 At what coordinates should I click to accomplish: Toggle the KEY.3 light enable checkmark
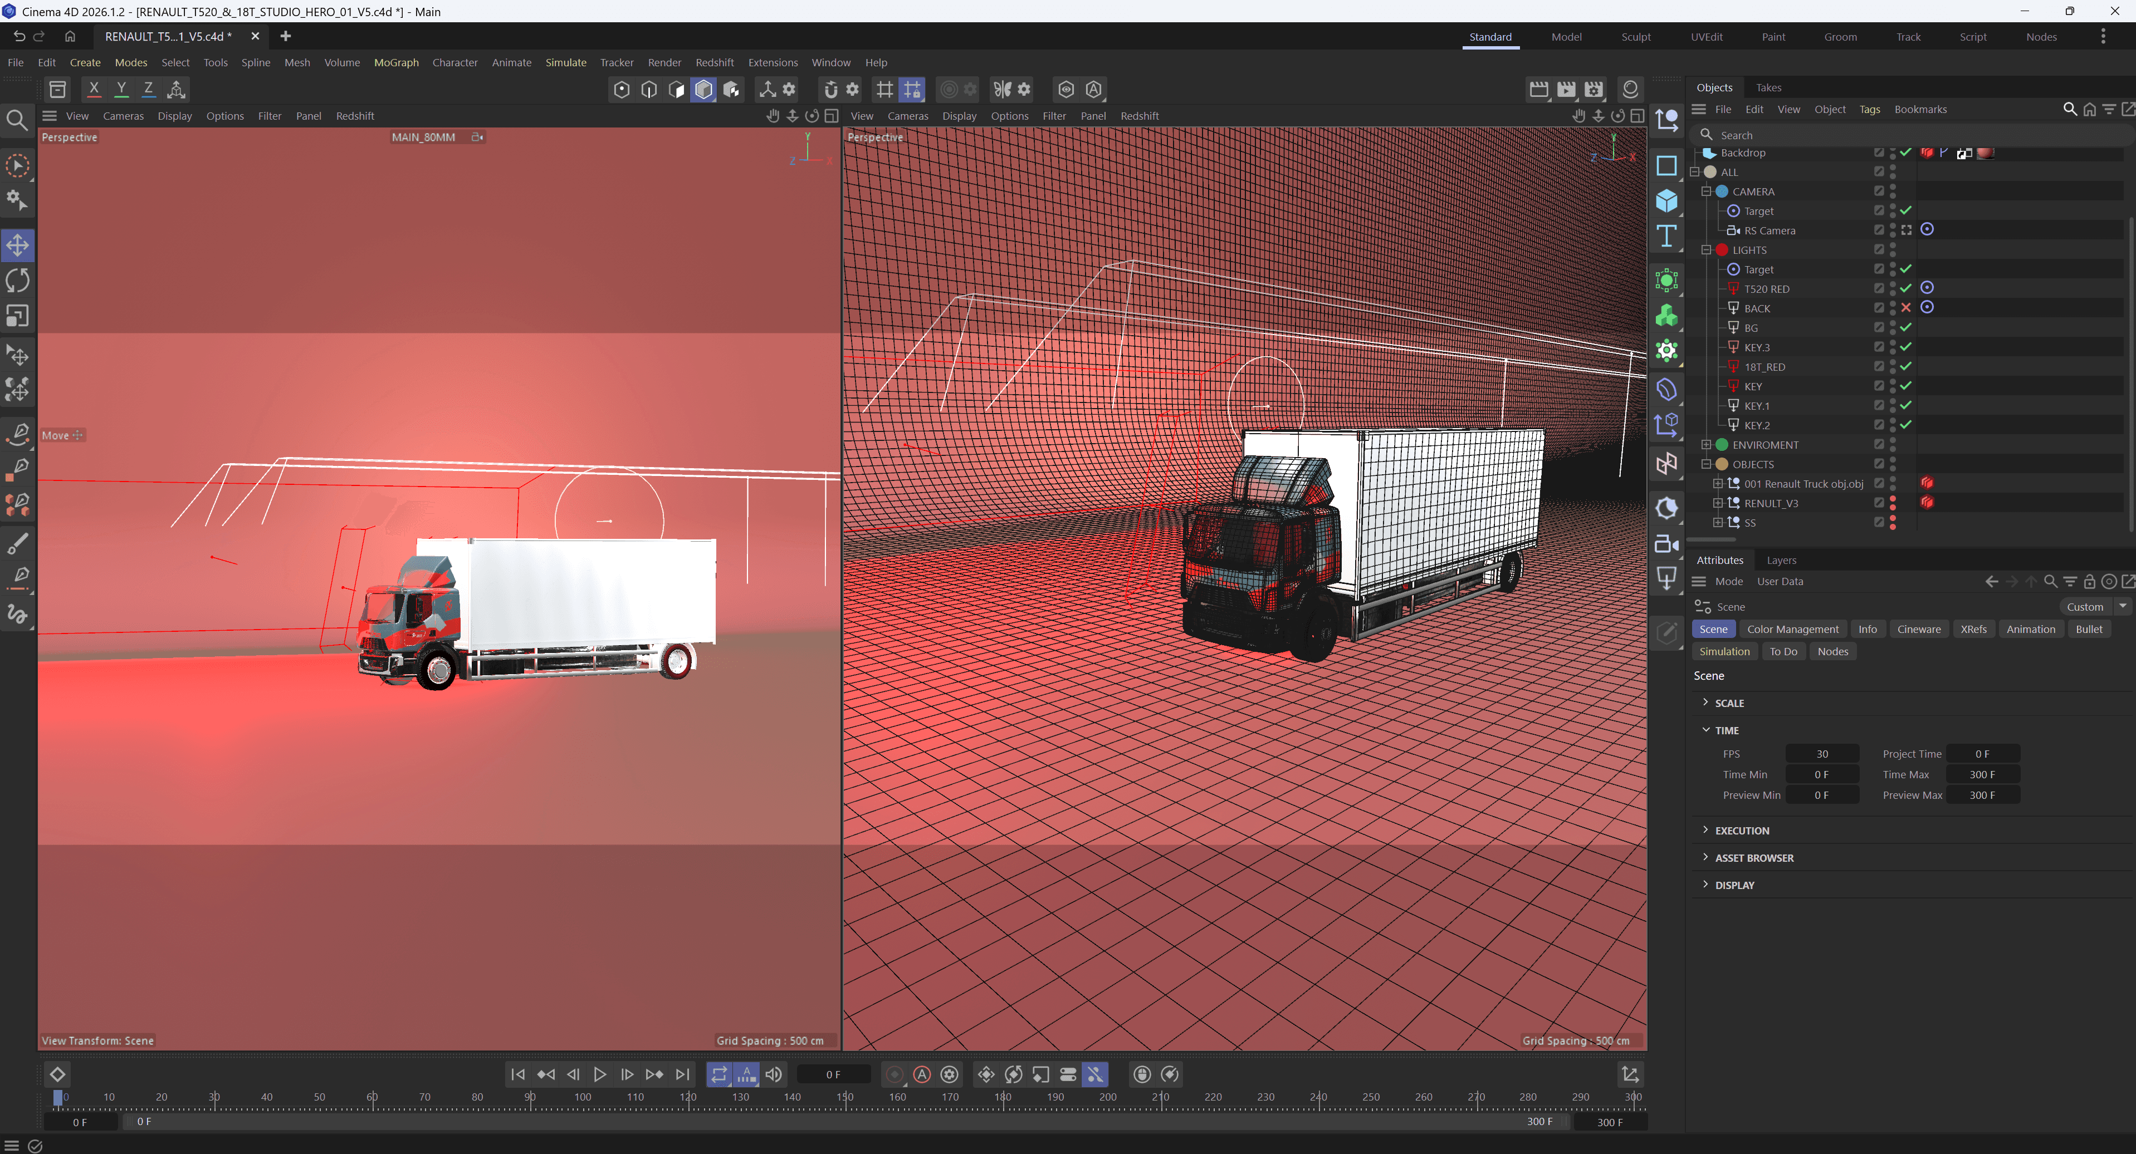coord(1905,346)
